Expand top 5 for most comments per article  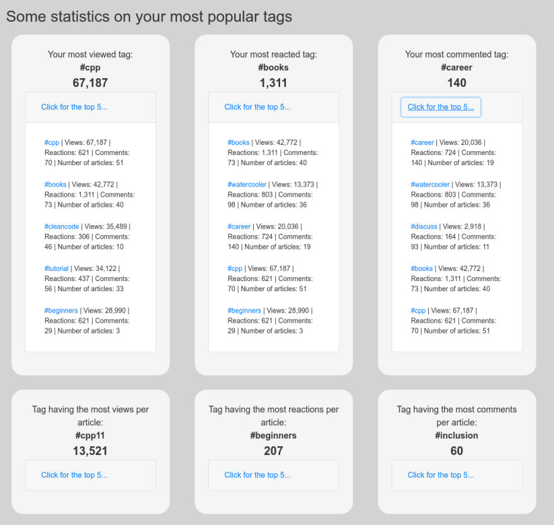tap(441, 475)
